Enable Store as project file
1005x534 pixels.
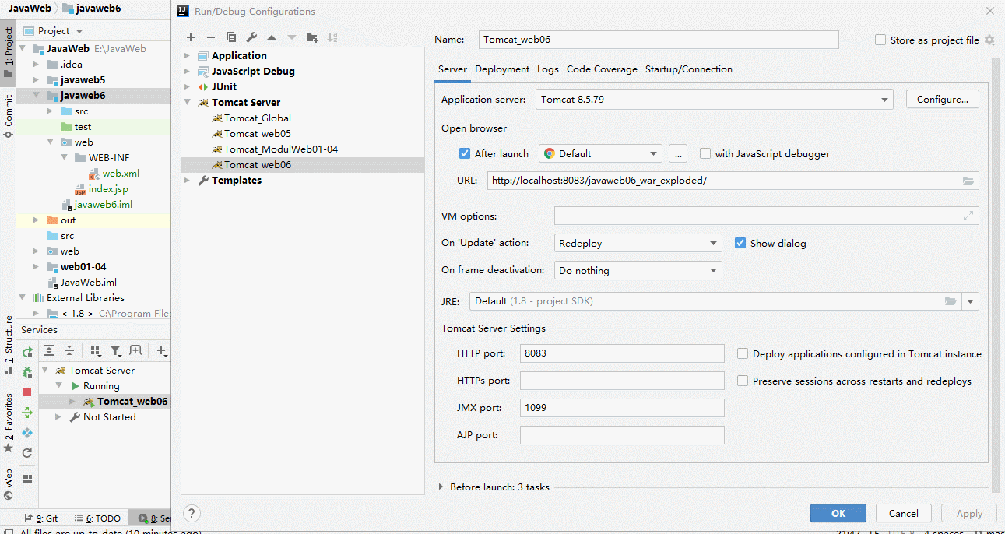point(880,40)
